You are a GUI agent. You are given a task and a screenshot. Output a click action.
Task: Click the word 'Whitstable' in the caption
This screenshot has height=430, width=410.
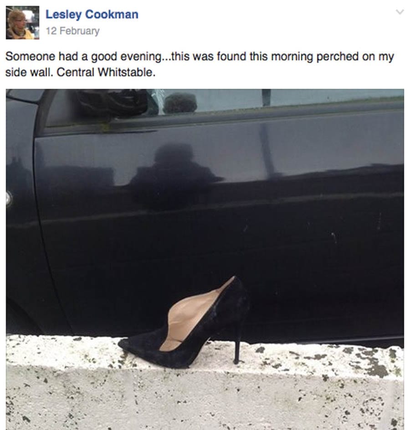[x=127, y=73]
